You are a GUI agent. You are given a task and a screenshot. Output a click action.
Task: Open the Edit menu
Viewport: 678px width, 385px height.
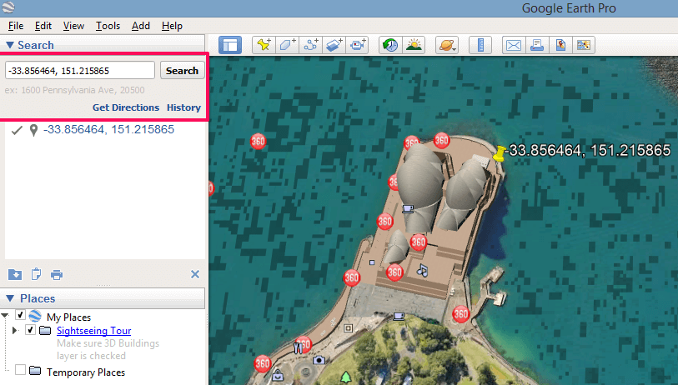point(43,26)
